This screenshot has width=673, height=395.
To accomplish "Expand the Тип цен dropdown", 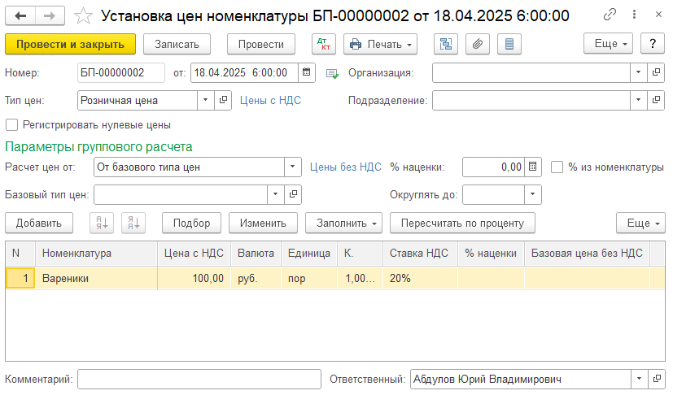I will pyautogui.click(x=204, y=100).
